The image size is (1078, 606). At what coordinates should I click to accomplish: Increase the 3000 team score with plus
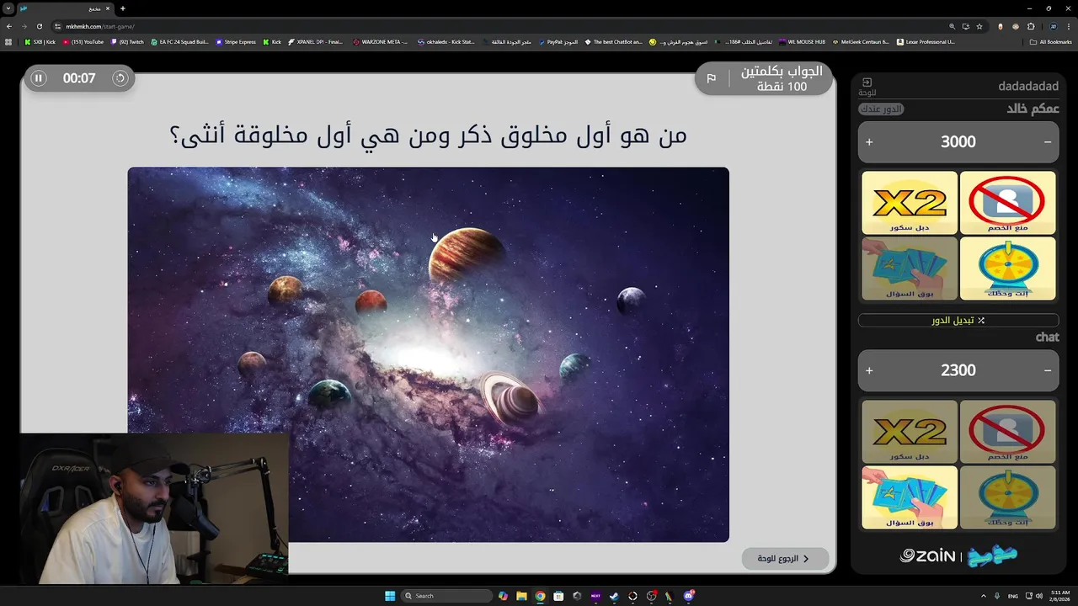tap(869, 142)
